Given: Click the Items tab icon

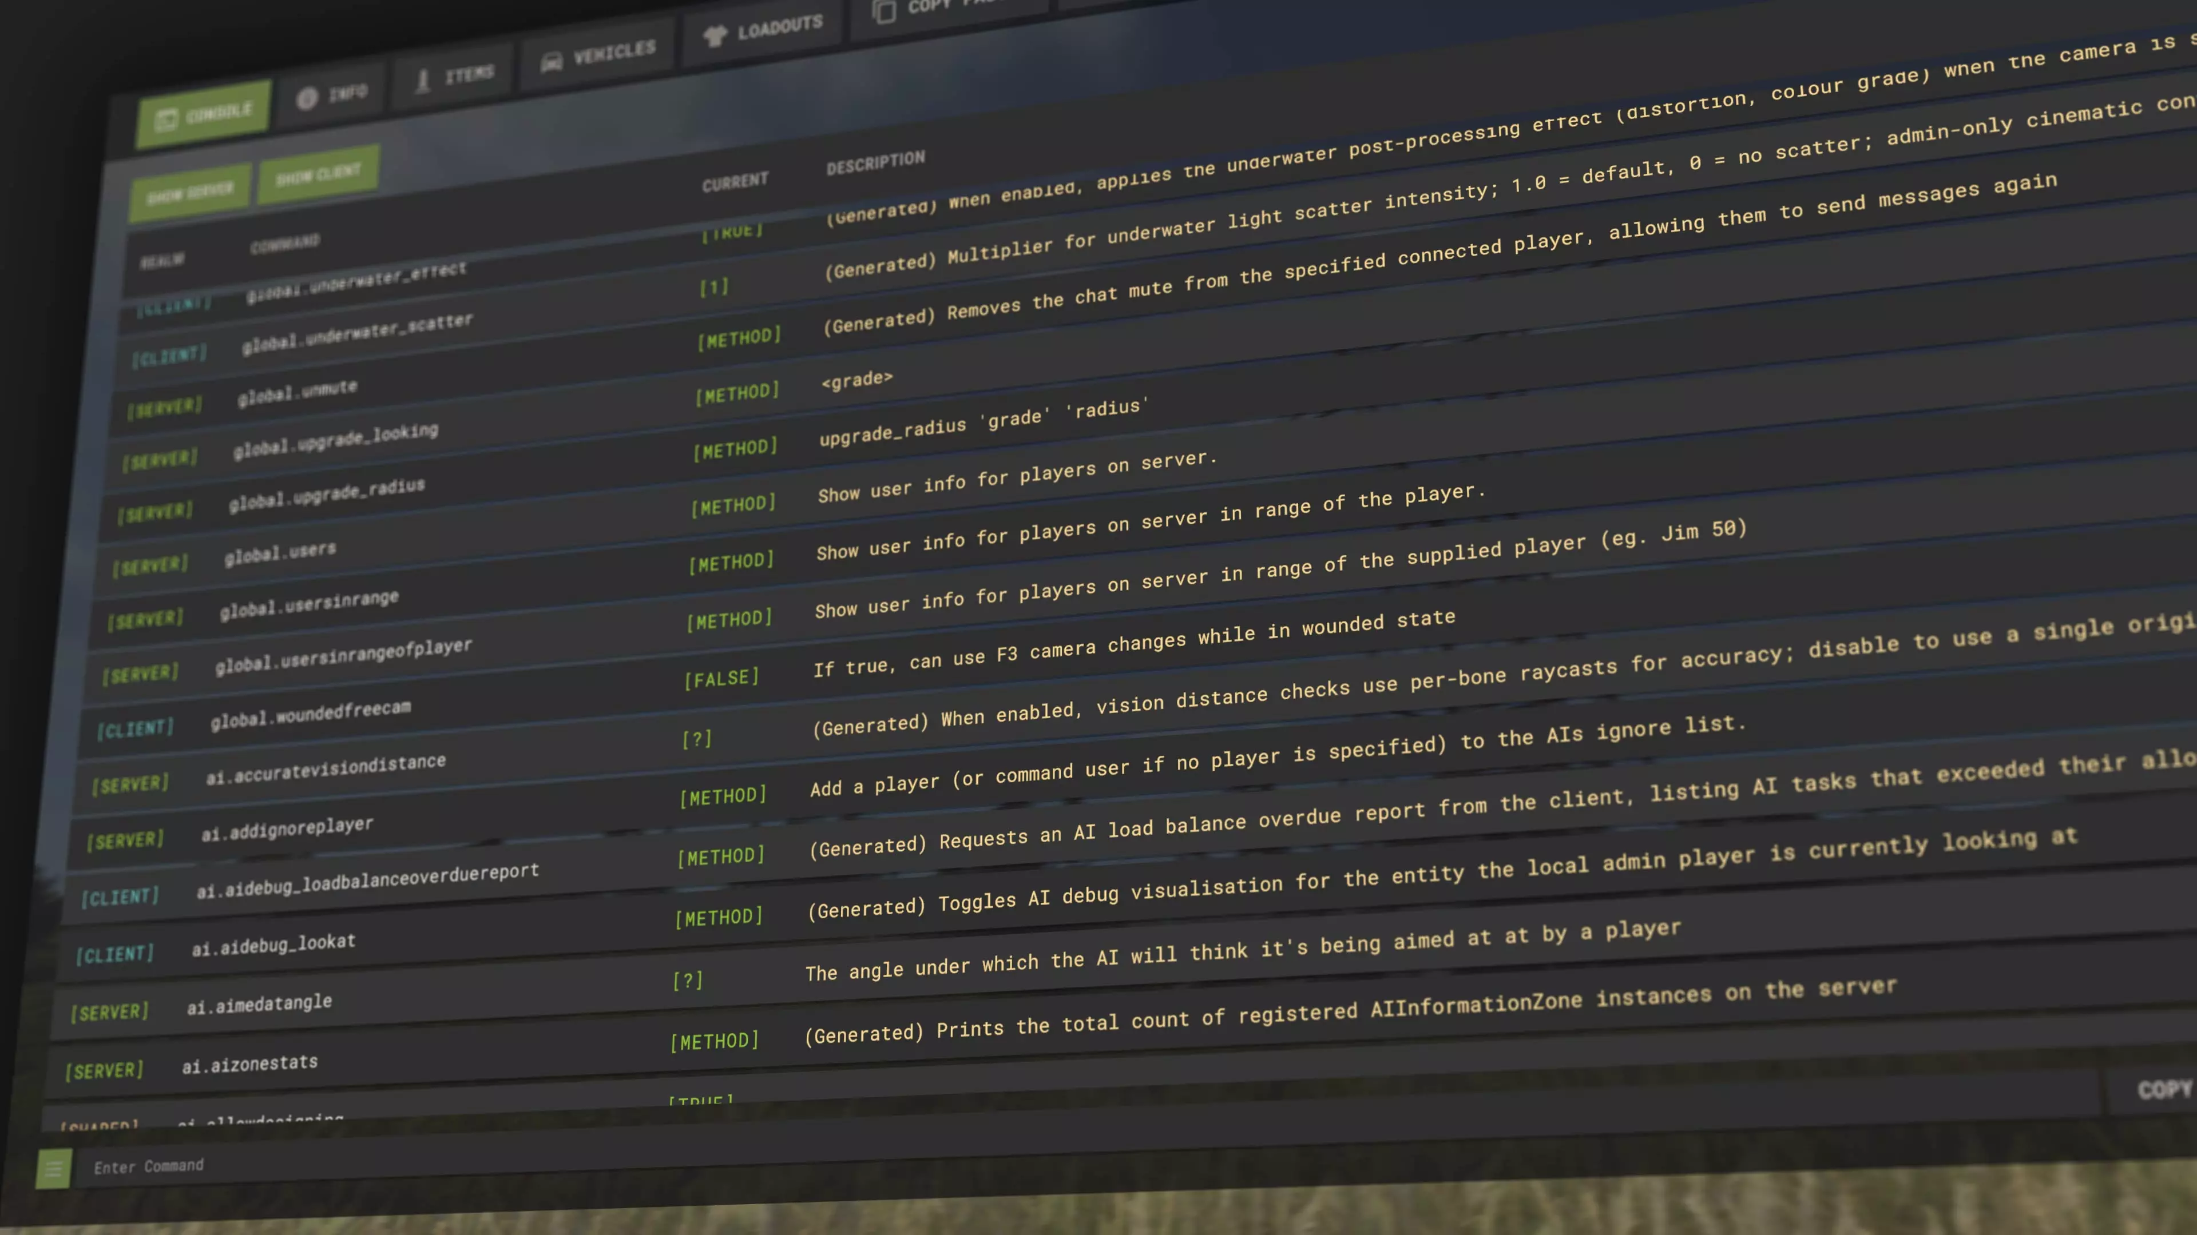Looking at the screenshot, I should (x=423, y=81).
